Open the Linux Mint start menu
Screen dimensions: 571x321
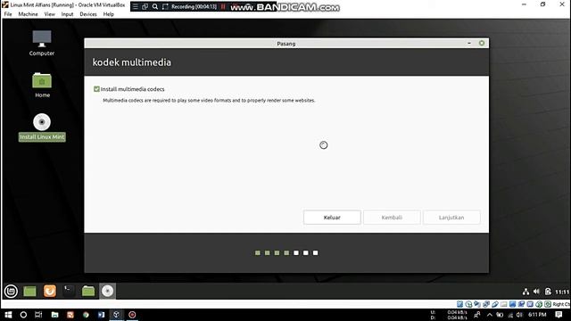coord(11,292)
